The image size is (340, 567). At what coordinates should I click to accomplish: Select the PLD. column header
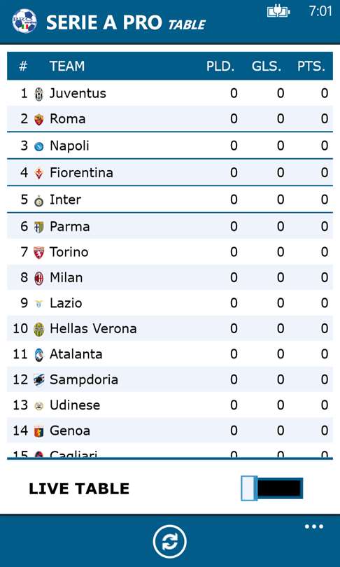pos(220,66)
